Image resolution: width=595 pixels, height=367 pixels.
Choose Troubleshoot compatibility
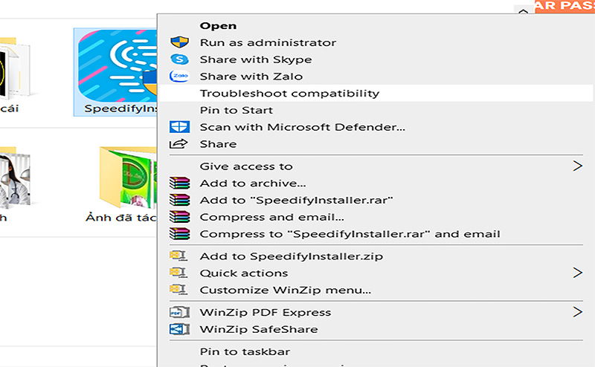(289, 94)
